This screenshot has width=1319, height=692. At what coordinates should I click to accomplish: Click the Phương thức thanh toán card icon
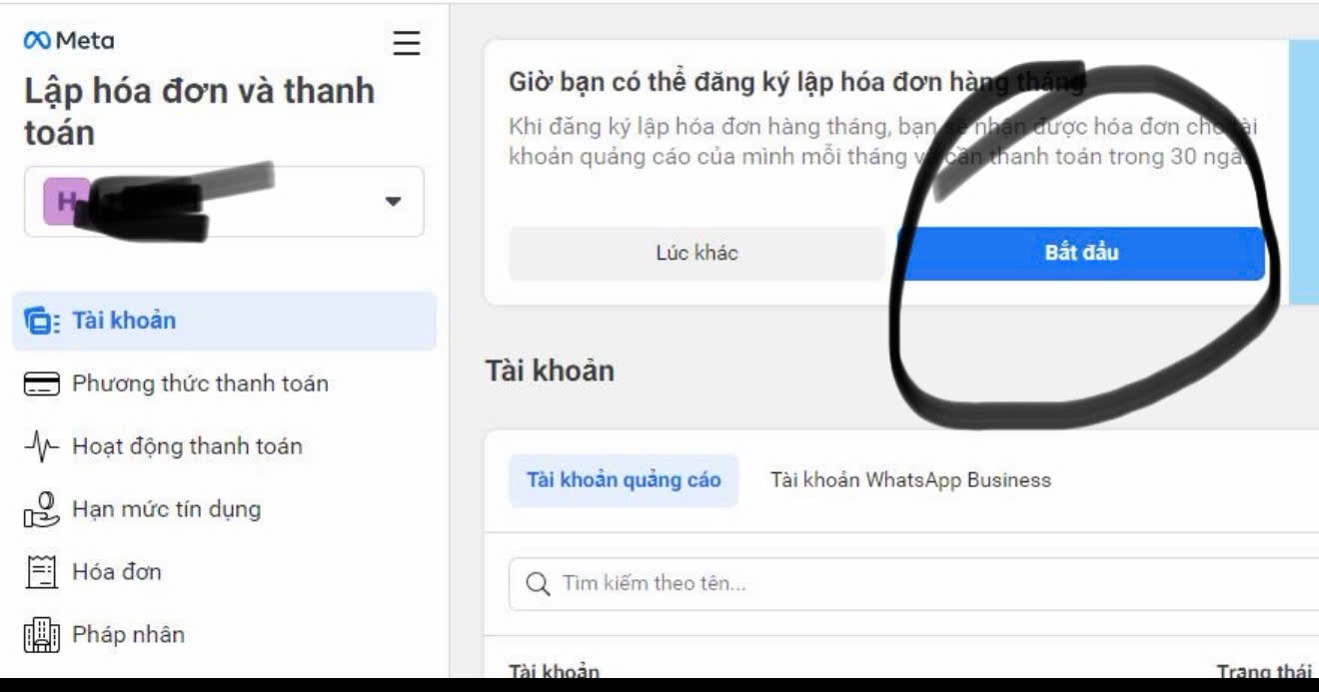point(42,384)
